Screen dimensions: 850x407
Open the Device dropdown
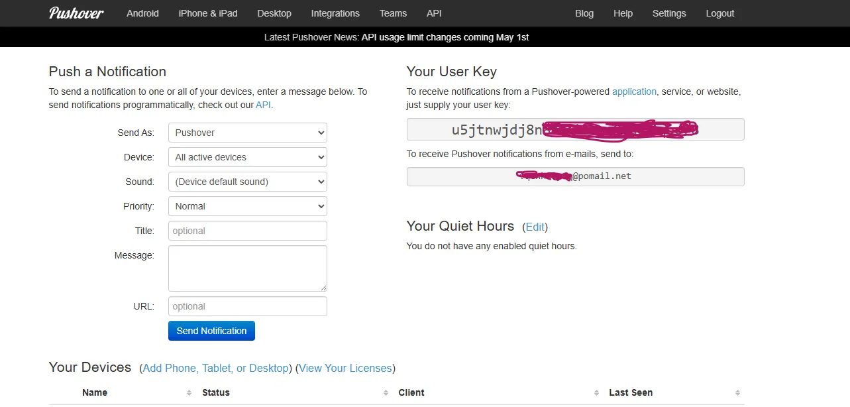[x=248, y=157]
